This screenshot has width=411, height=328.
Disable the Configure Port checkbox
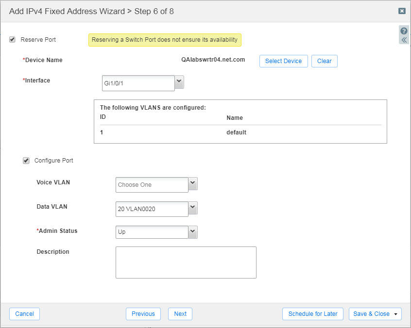(26, 160)
